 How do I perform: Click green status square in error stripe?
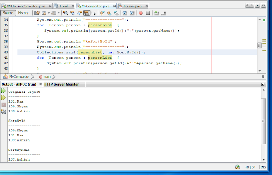(264, 20)
